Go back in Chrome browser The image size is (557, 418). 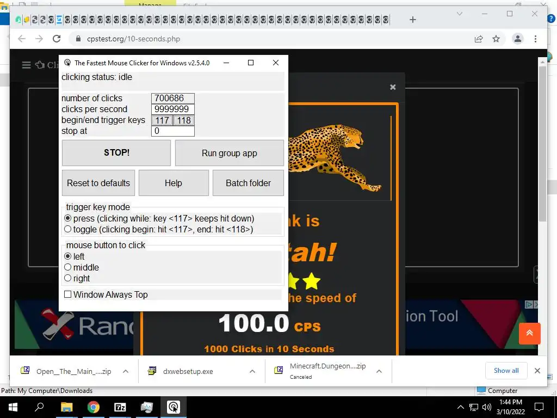coord(22,39)
